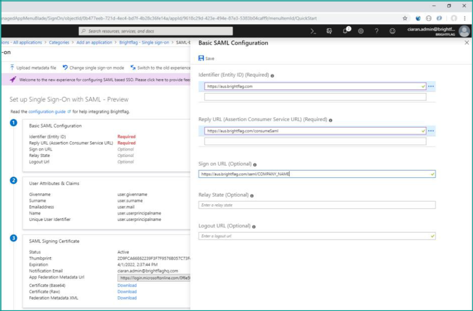The width and height of the screenshot is (473, 311).
Task: Click the Logout URL input field
Action: (x=317, y=236)
